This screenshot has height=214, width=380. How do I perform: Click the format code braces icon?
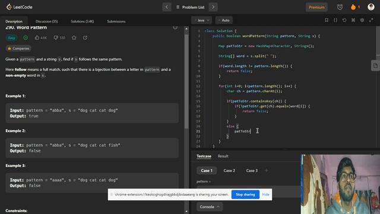pos(335,20)
